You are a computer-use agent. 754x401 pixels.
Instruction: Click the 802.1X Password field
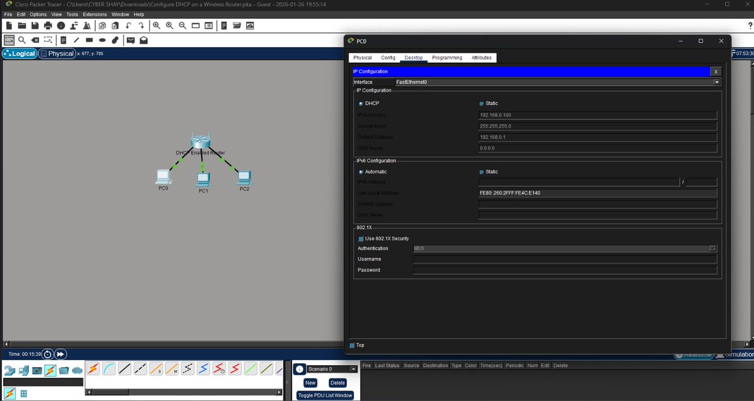(565, 270)
